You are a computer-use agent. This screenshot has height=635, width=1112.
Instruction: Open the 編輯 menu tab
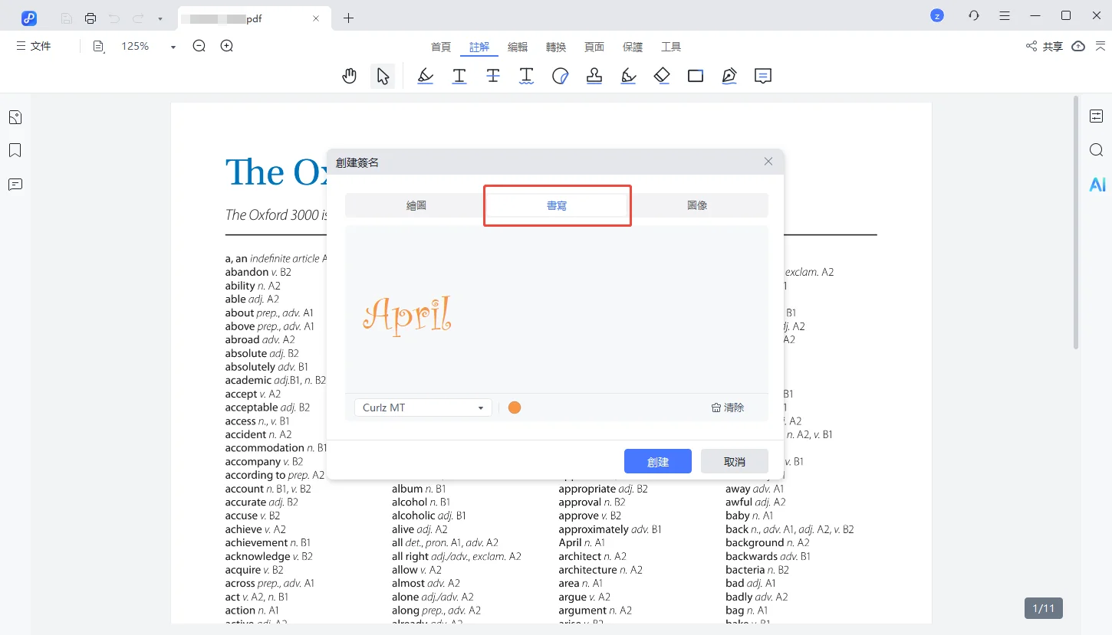(518, 47)
